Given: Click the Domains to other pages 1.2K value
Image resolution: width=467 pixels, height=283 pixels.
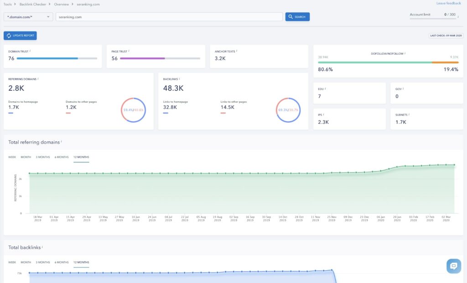Looking at the screenshot, I should coord(71,107).
